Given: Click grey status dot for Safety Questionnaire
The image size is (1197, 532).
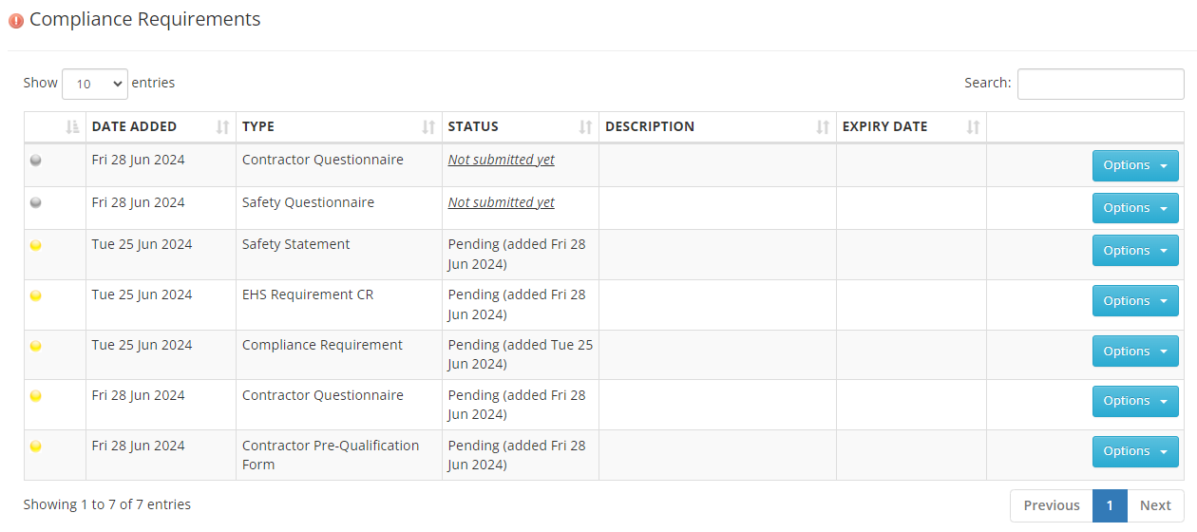Looking at the screenshot, I should (36, 202).
